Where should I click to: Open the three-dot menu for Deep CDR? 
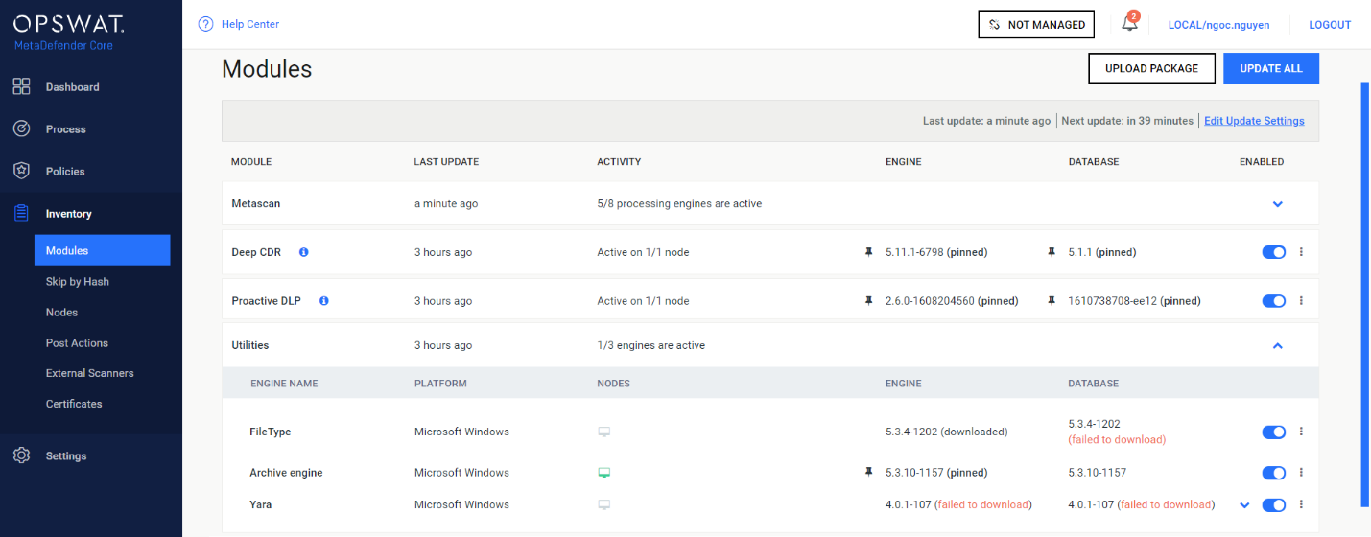[x=1301, y=252]
